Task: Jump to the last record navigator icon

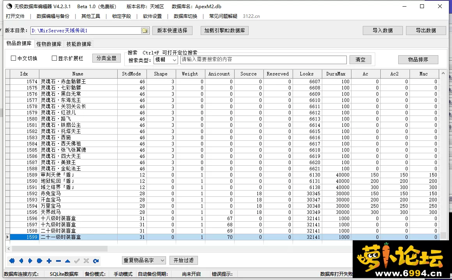Action: tap(40, 261)
